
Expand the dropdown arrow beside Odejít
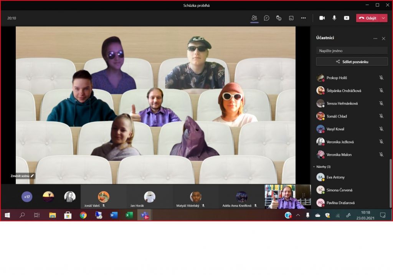(383, 18)
